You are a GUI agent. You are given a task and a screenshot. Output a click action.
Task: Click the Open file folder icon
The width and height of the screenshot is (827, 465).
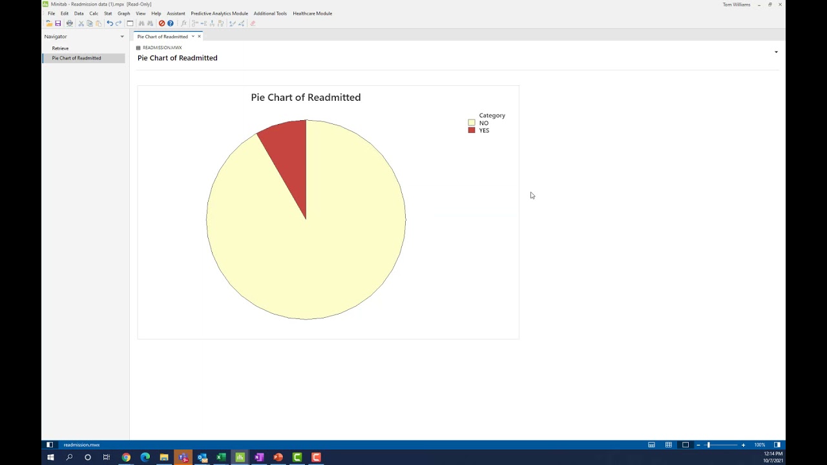pos(49,23)
